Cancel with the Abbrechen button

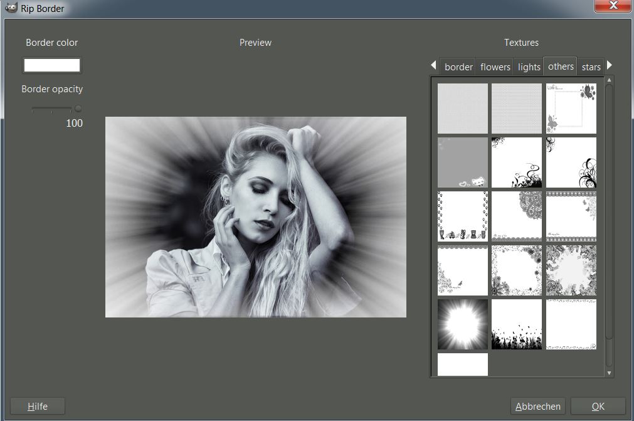tap(538, 406)
